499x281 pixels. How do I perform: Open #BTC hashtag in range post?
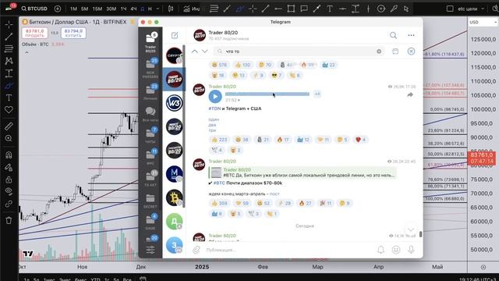click(x=219, y=183)
